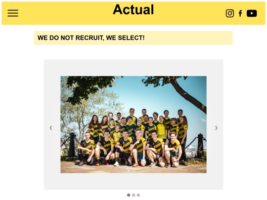Switch to the second carousel dot
This screenshot has width=267, height=200.
(133, 195)
